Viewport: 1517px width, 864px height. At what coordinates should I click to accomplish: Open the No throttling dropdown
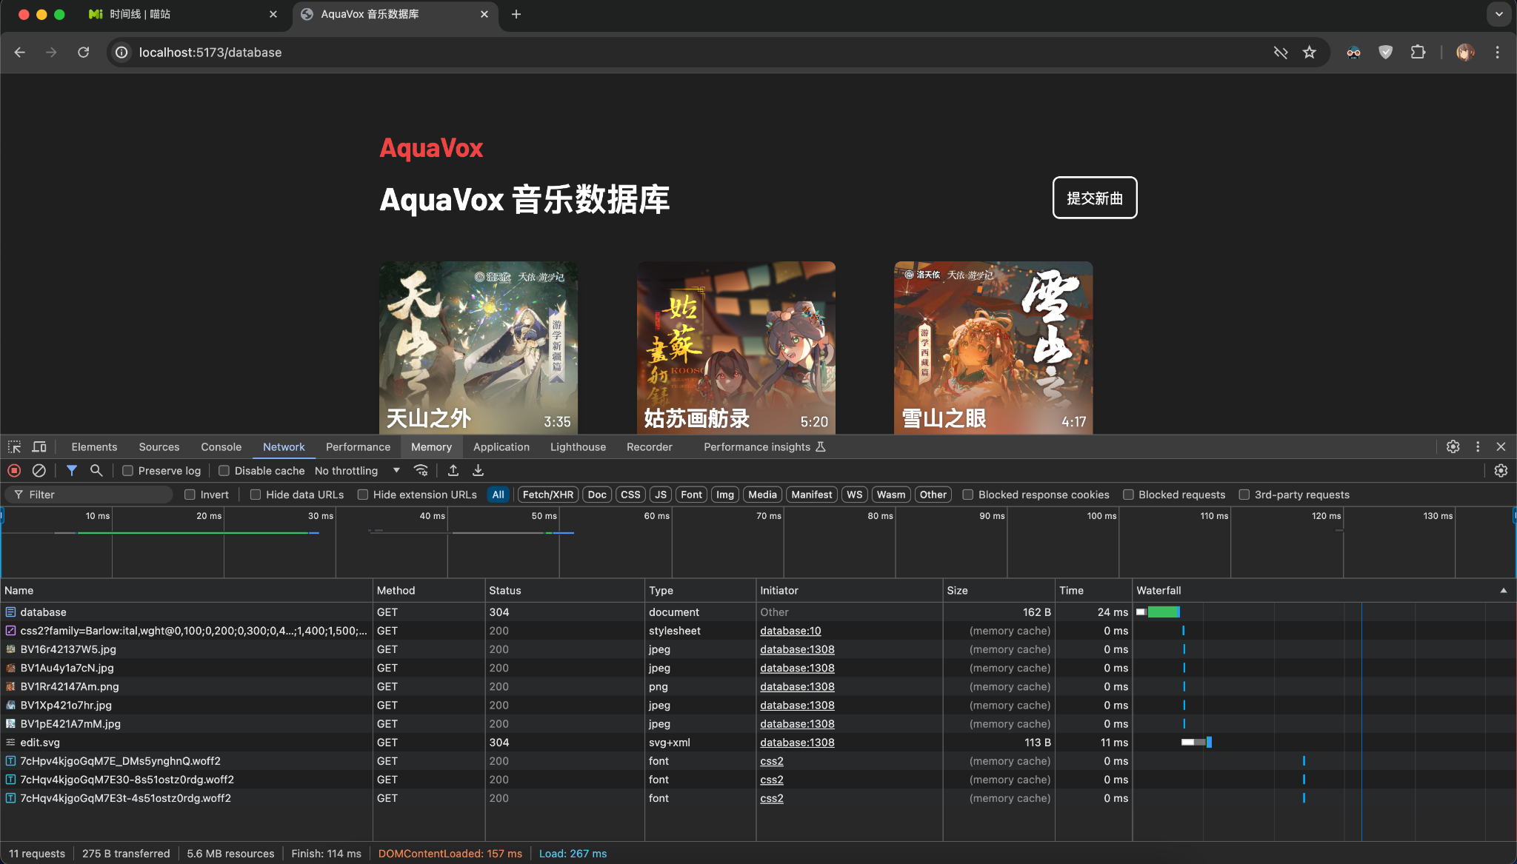356,470
